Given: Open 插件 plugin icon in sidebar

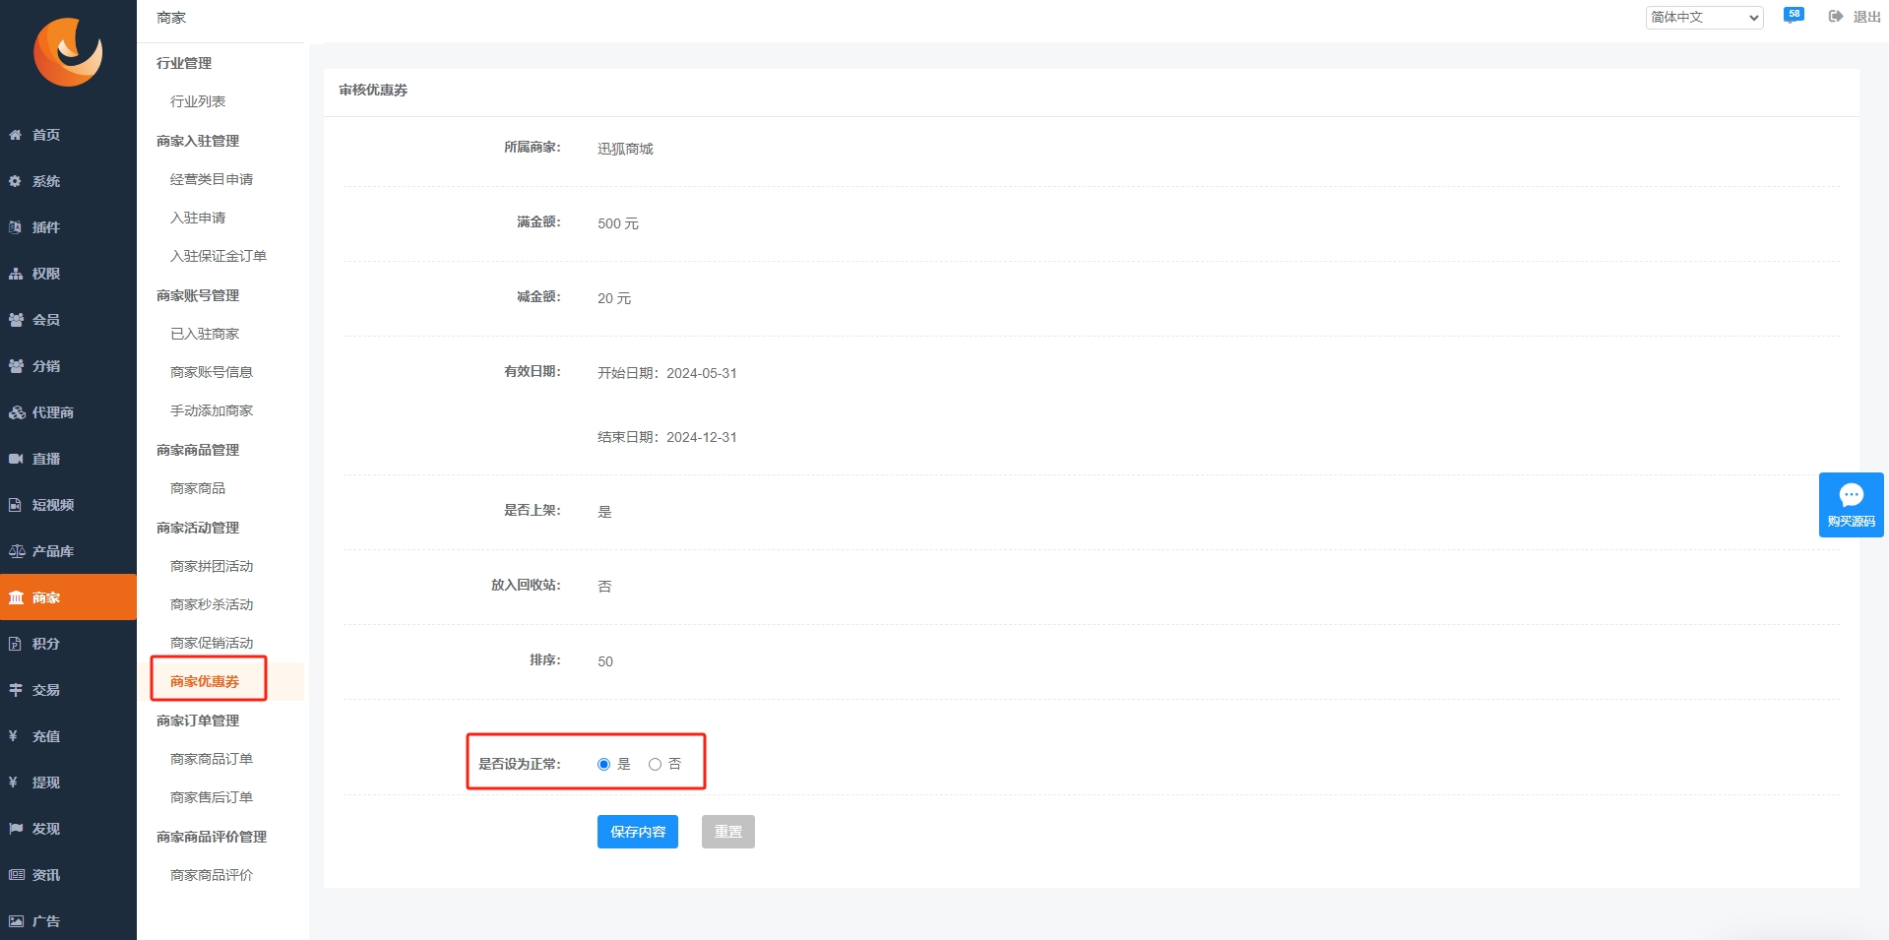Looking at the screenshot, I should coord(16,227).
